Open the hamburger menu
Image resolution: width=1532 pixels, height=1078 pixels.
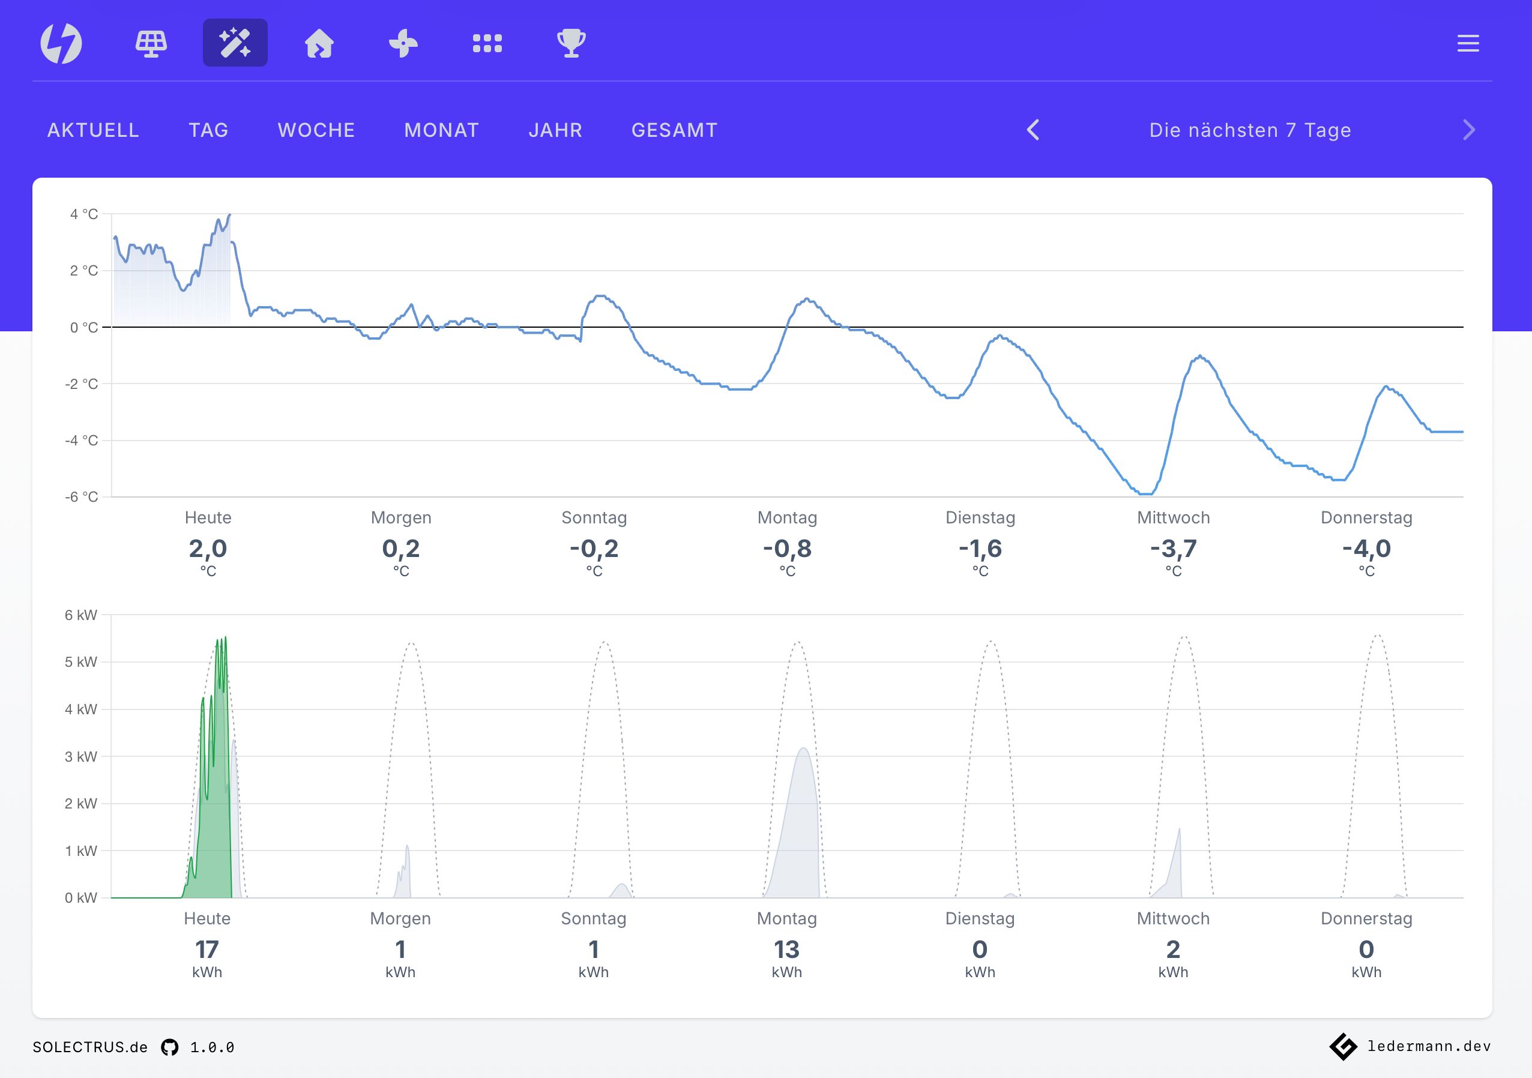click(x=1467, y=43)
